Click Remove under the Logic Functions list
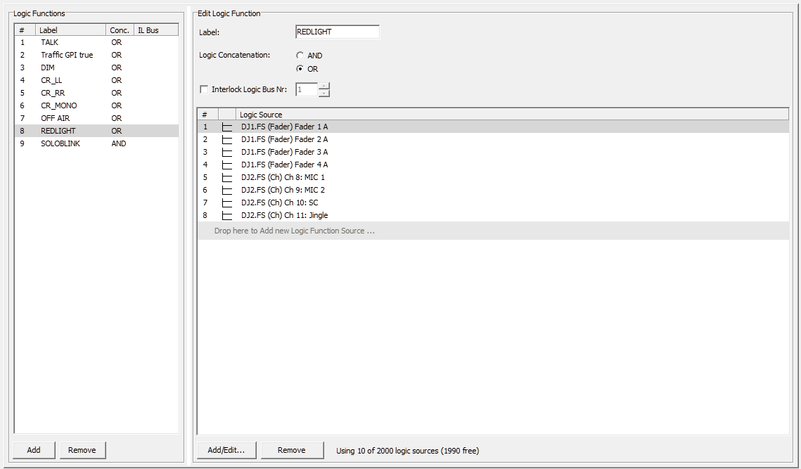Screen dimensions: 801x469 click(x=82, y=449)
